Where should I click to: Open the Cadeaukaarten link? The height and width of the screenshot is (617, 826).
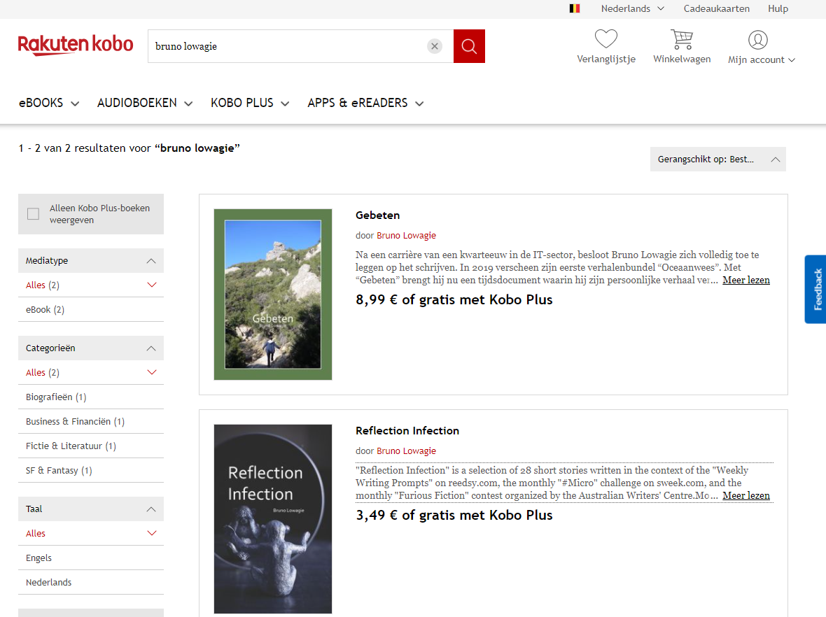coord(716,8)
